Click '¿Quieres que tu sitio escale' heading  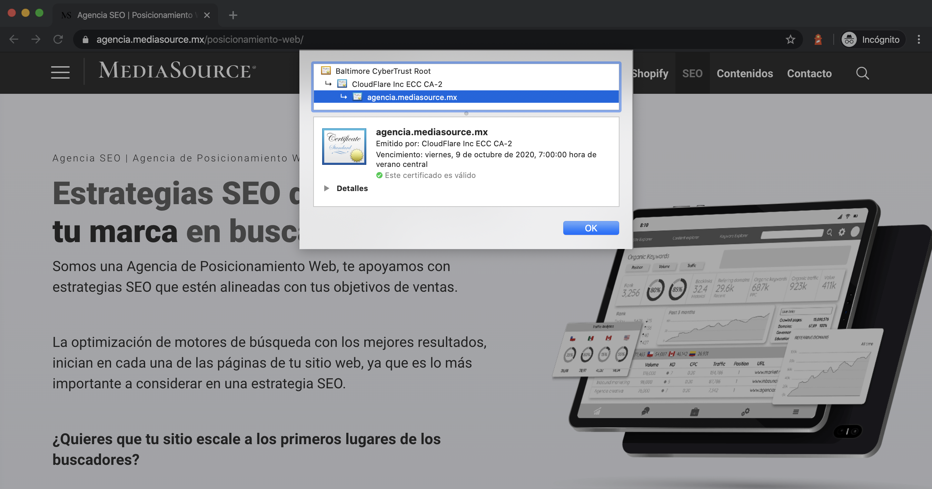click(246, 449)
